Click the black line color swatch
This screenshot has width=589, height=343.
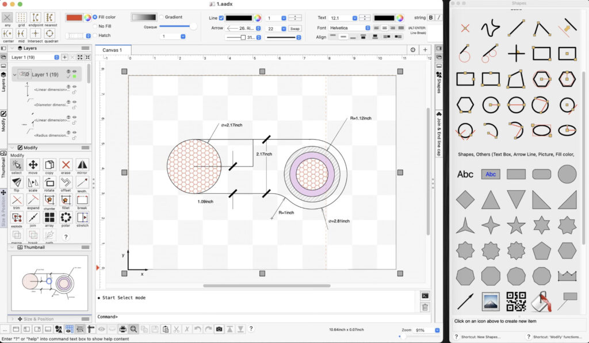point(239,18)
